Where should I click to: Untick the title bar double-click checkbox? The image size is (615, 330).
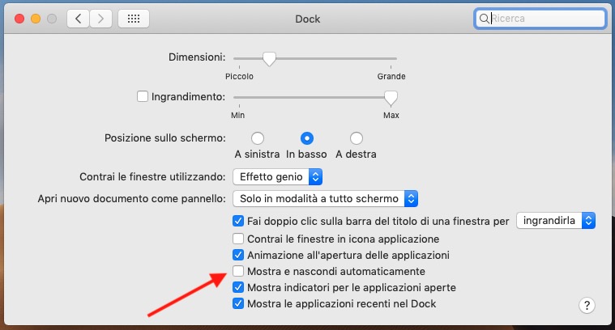238,220
